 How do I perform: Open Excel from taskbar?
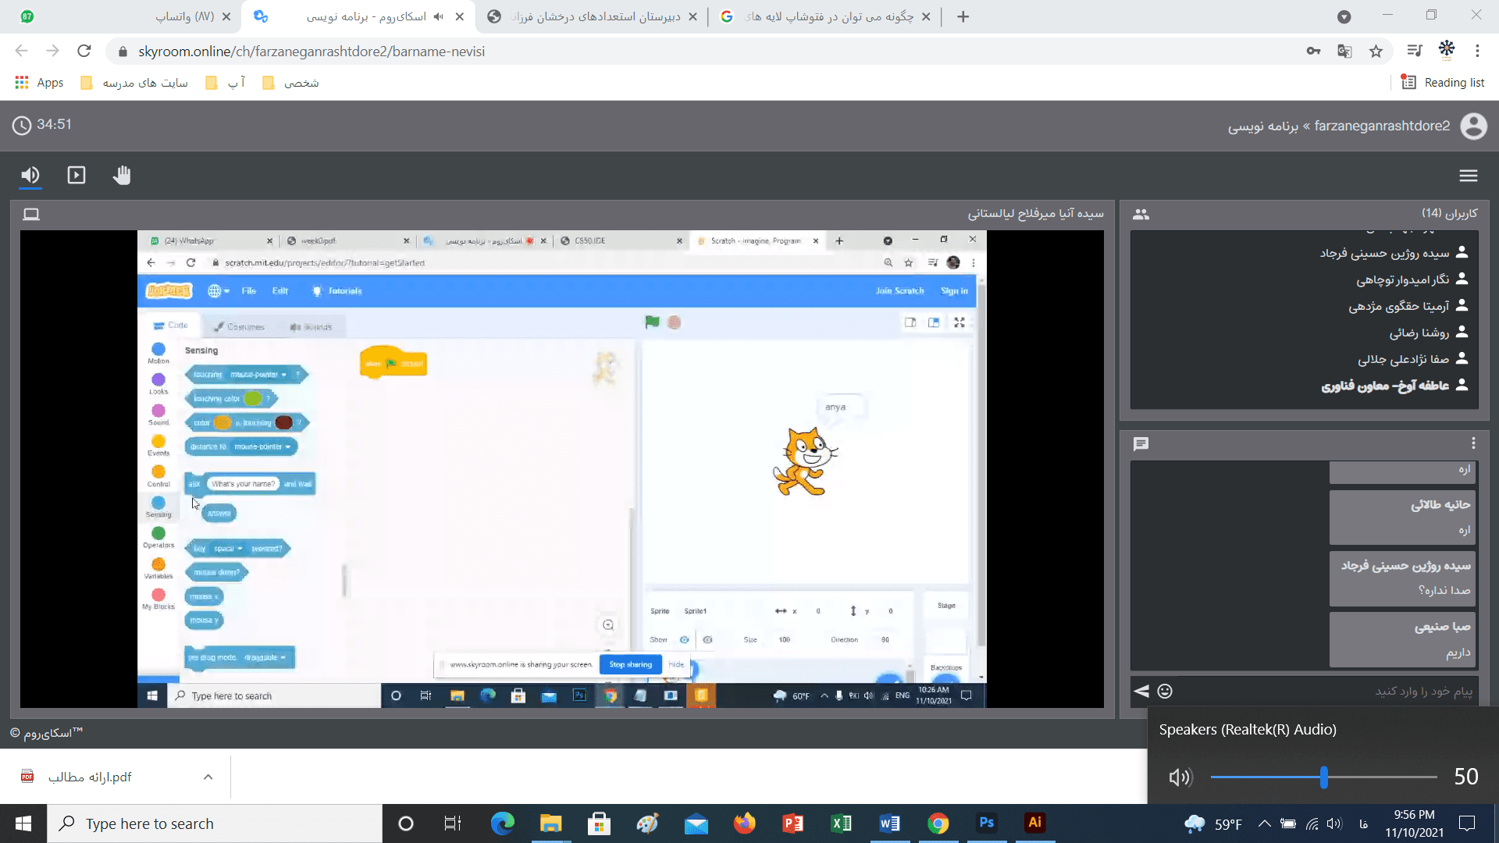841,823
